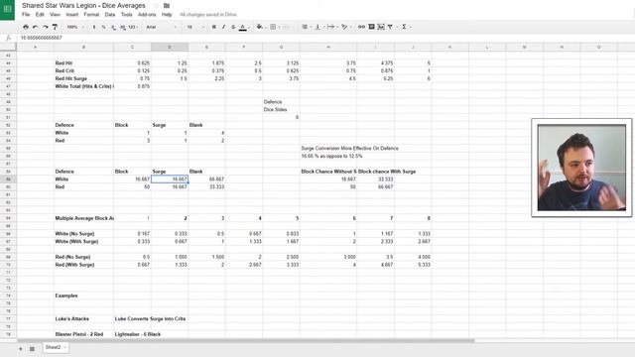Activate the paint format tool
Viewport: 635px width, 357px height.
pyautogui.click(x=55, y=27)
